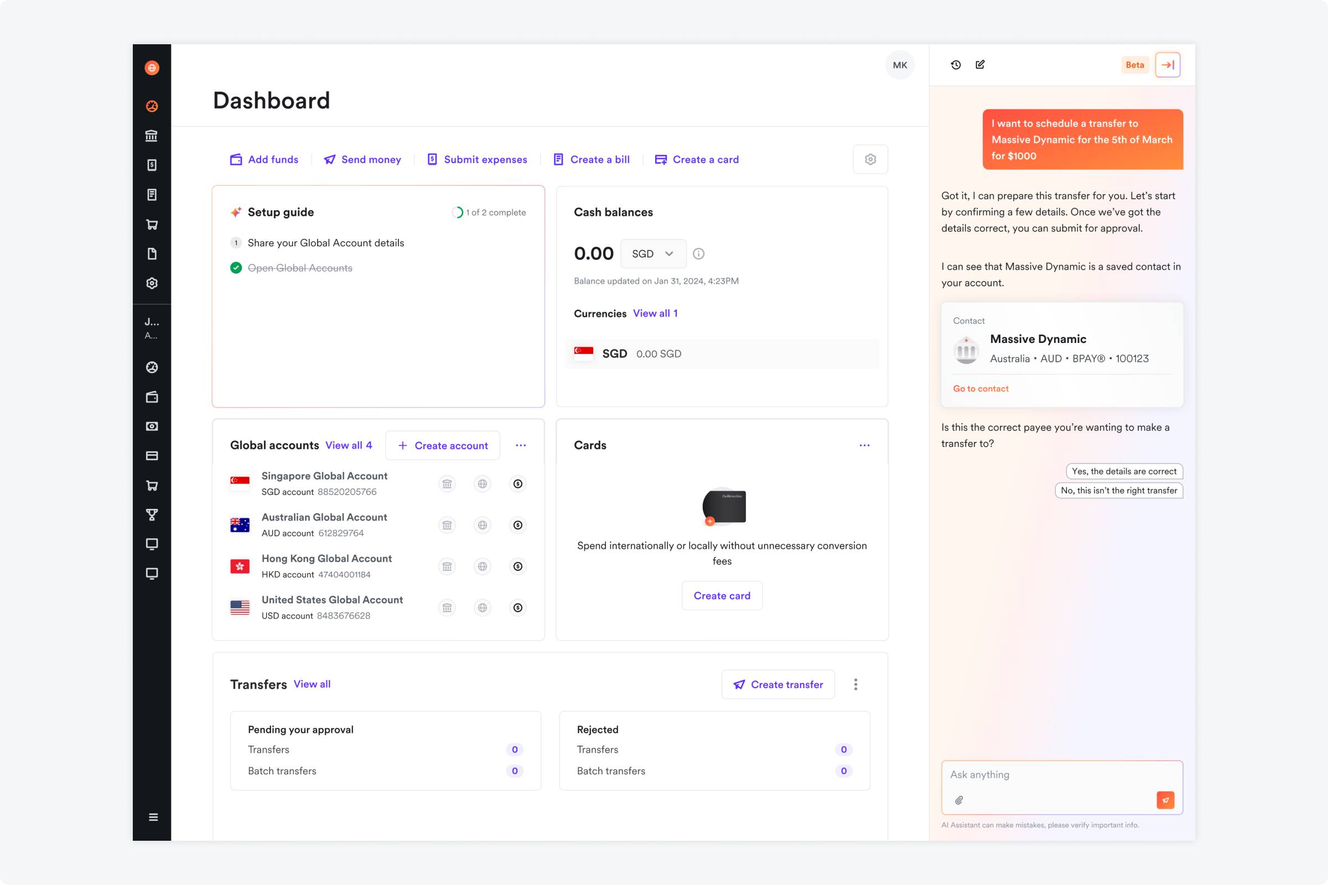
Task: Click the attachment paperclip in the chat input
Action: tap(958, 800)
